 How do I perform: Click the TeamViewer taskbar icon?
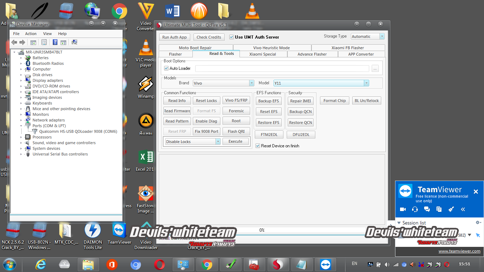point(325,265)
